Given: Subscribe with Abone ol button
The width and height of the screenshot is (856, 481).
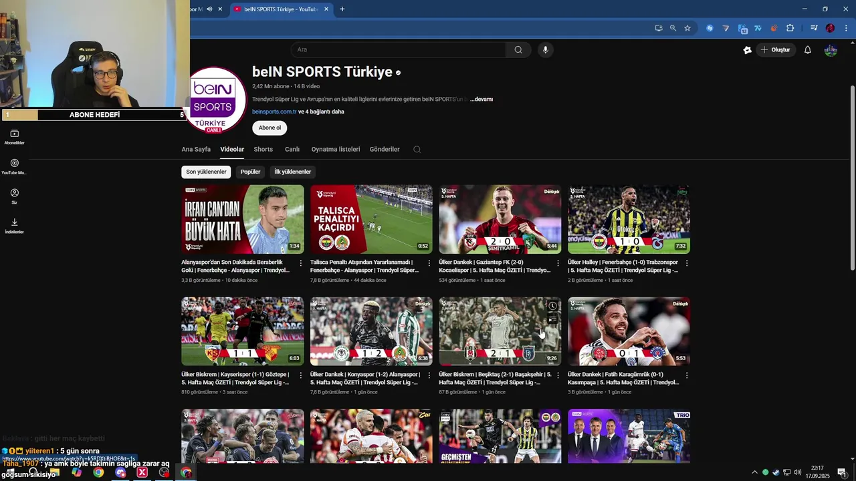Looking at the screenshot, I should 270,128.
